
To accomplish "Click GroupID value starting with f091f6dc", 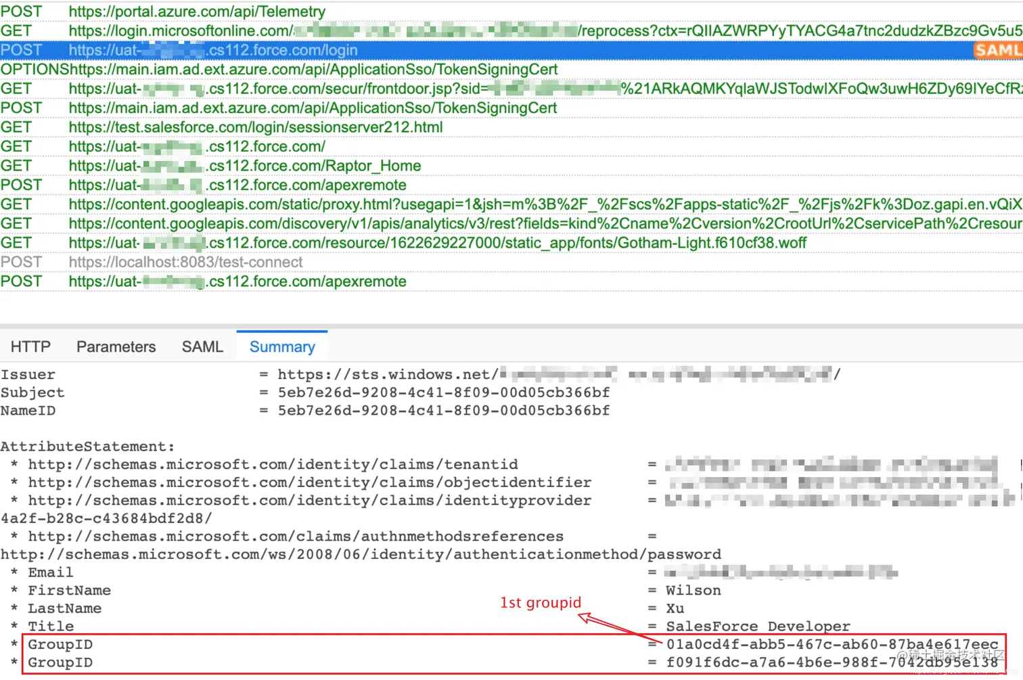I will [x=832, y=662].
